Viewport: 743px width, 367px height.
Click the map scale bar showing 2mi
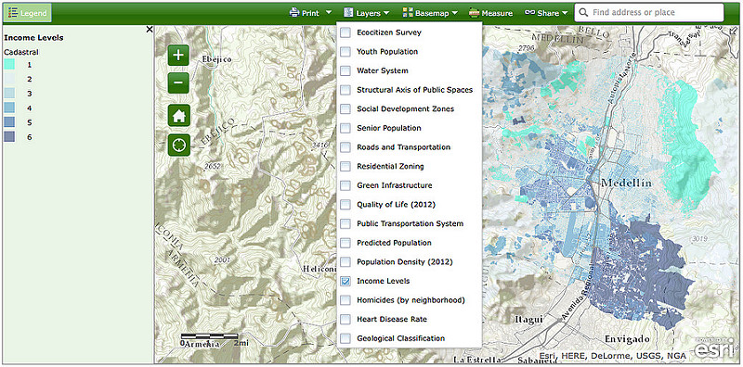215,340
